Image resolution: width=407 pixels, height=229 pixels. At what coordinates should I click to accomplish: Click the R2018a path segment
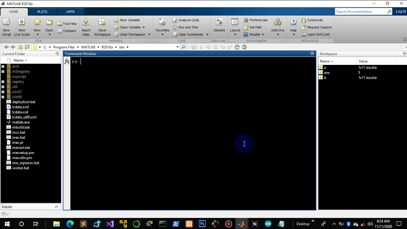click(x=107, y=47)
